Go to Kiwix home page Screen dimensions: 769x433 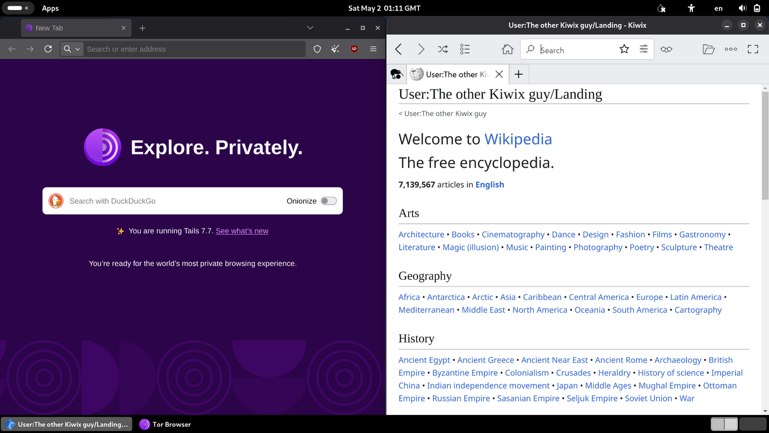tap(508, 50)
